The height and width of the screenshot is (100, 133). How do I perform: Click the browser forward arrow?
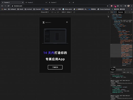coord(5,6)
